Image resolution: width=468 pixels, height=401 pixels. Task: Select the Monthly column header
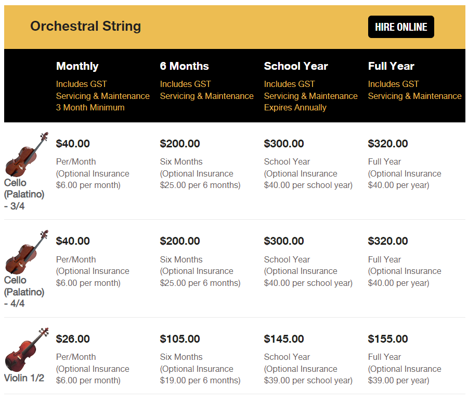[x=77, y=66]
